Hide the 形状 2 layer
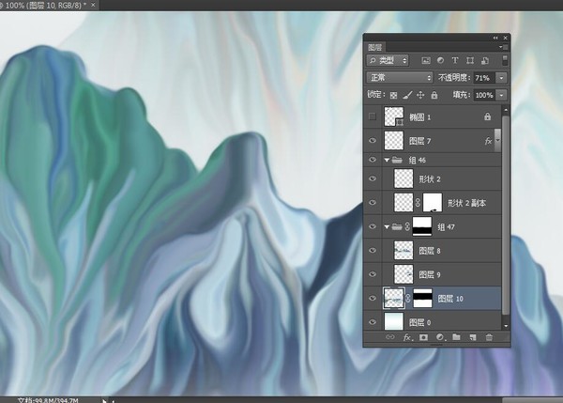Image resolution: width=563 pixels, height=403 pixels. tap(373, 178)
